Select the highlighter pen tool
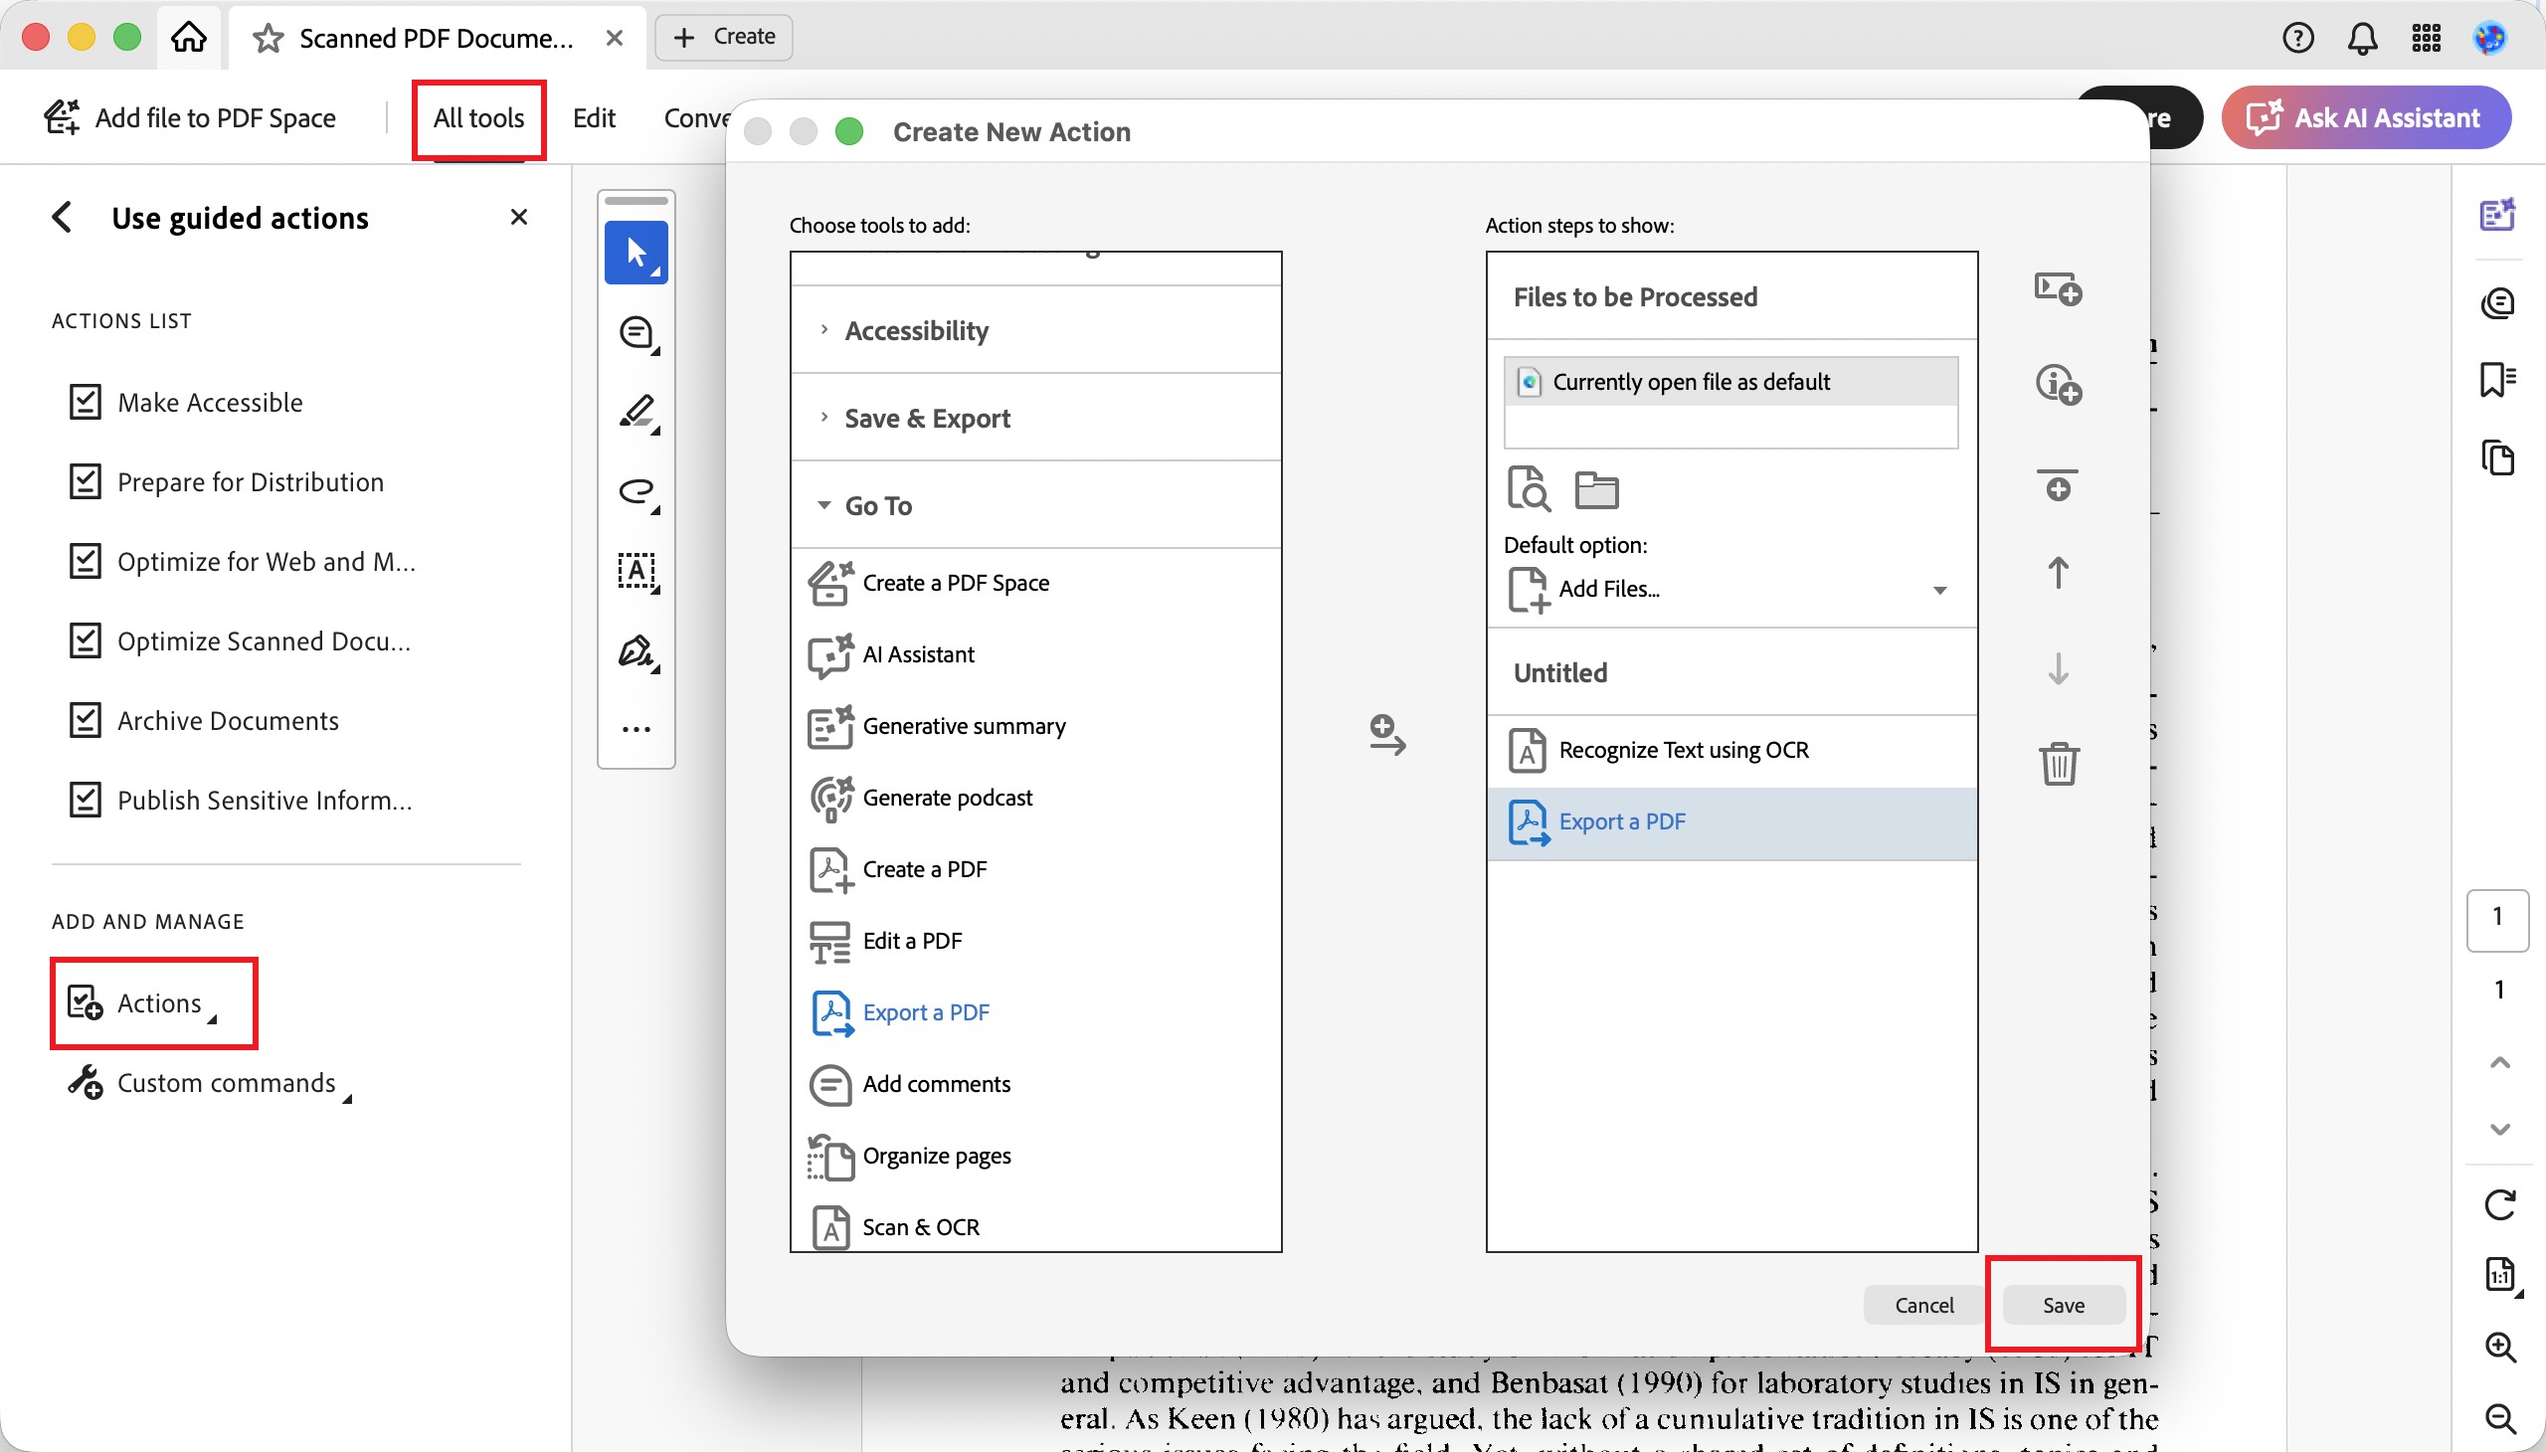2546x1452 pixels. (x=636, y=412)
